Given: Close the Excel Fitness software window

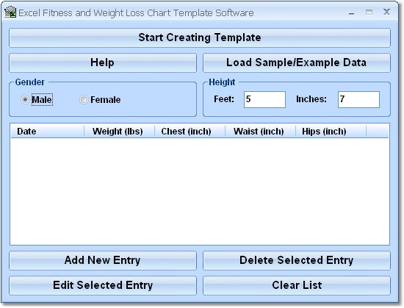Looking at the screenshot, I should 386,12.
